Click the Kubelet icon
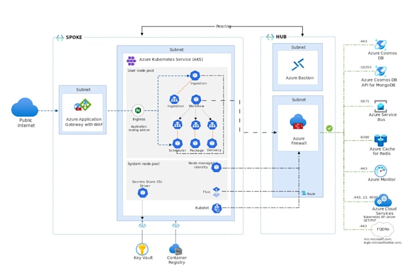Viewport: 402px width, 267px height. 217,208
